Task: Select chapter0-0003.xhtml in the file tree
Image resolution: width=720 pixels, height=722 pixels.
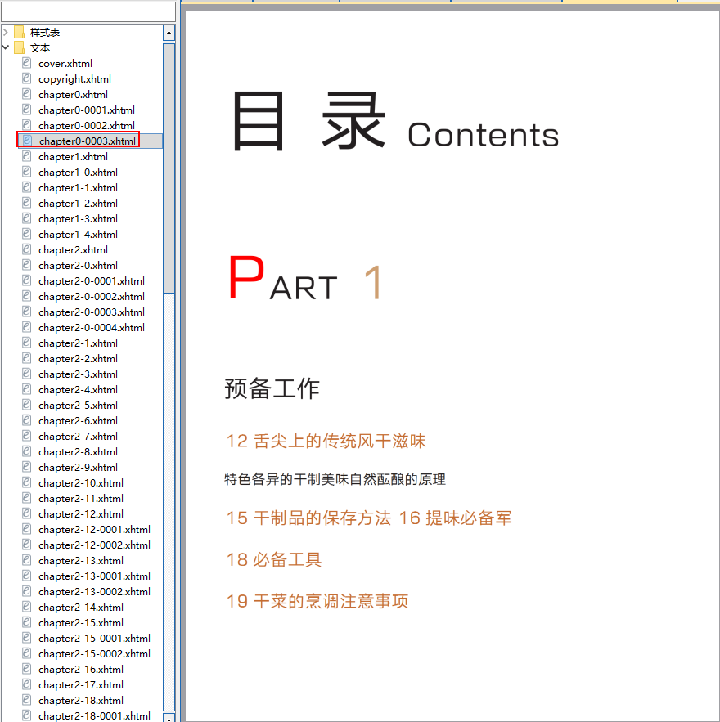Action: coord(86,141)
